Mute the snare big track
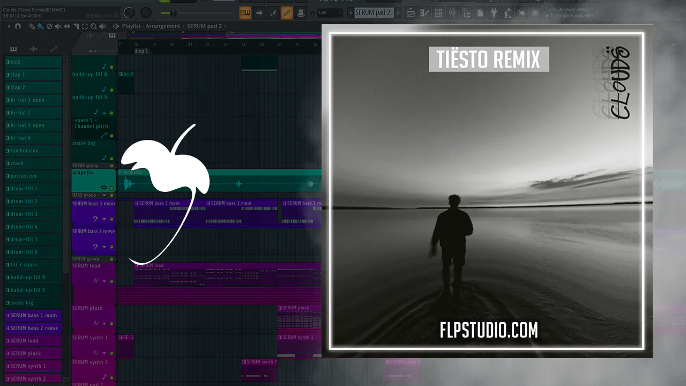Image resolution: width=686 pixels, height=386 pixels. [x=111, y=159]
